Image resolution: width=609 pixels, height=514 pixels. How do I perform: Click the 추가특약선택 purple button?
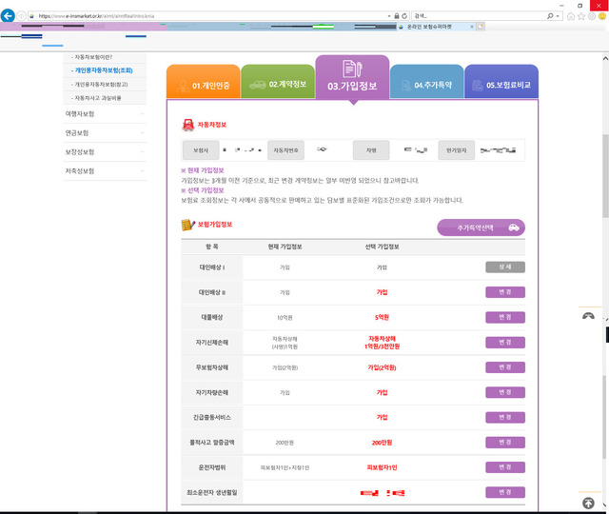(481, 228)
